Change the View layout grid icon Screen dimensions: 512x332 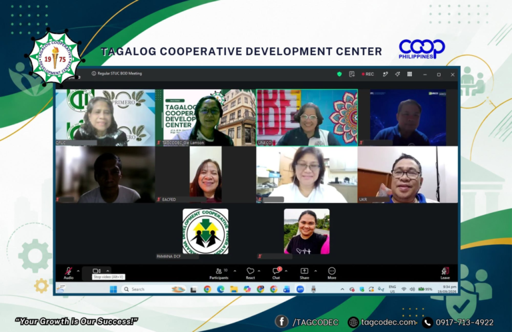coord(409,75)
